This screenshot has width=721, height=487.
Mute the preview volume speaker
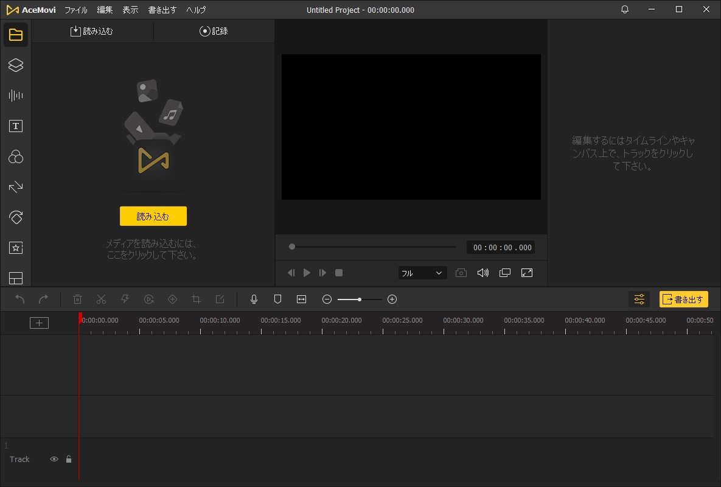482,273
